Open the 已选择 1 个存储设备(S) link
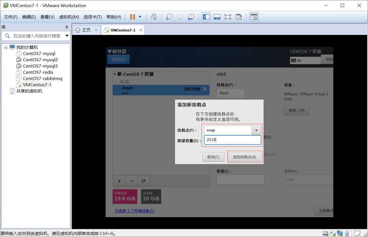This screenshot has width=368, height=237. pos(135,211)
